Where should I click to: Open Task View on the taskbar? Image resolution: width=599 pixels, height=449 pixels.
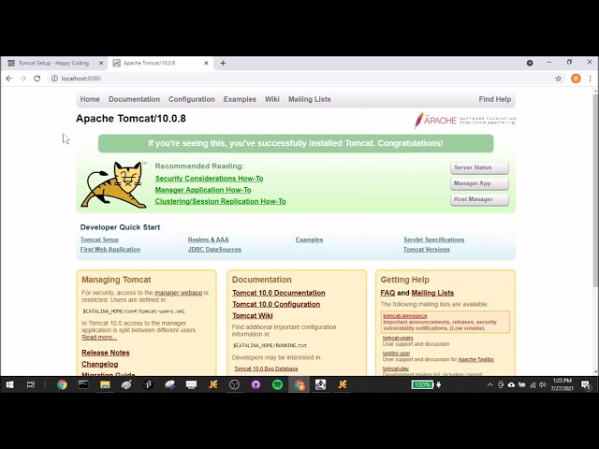[x=31, y=384]
